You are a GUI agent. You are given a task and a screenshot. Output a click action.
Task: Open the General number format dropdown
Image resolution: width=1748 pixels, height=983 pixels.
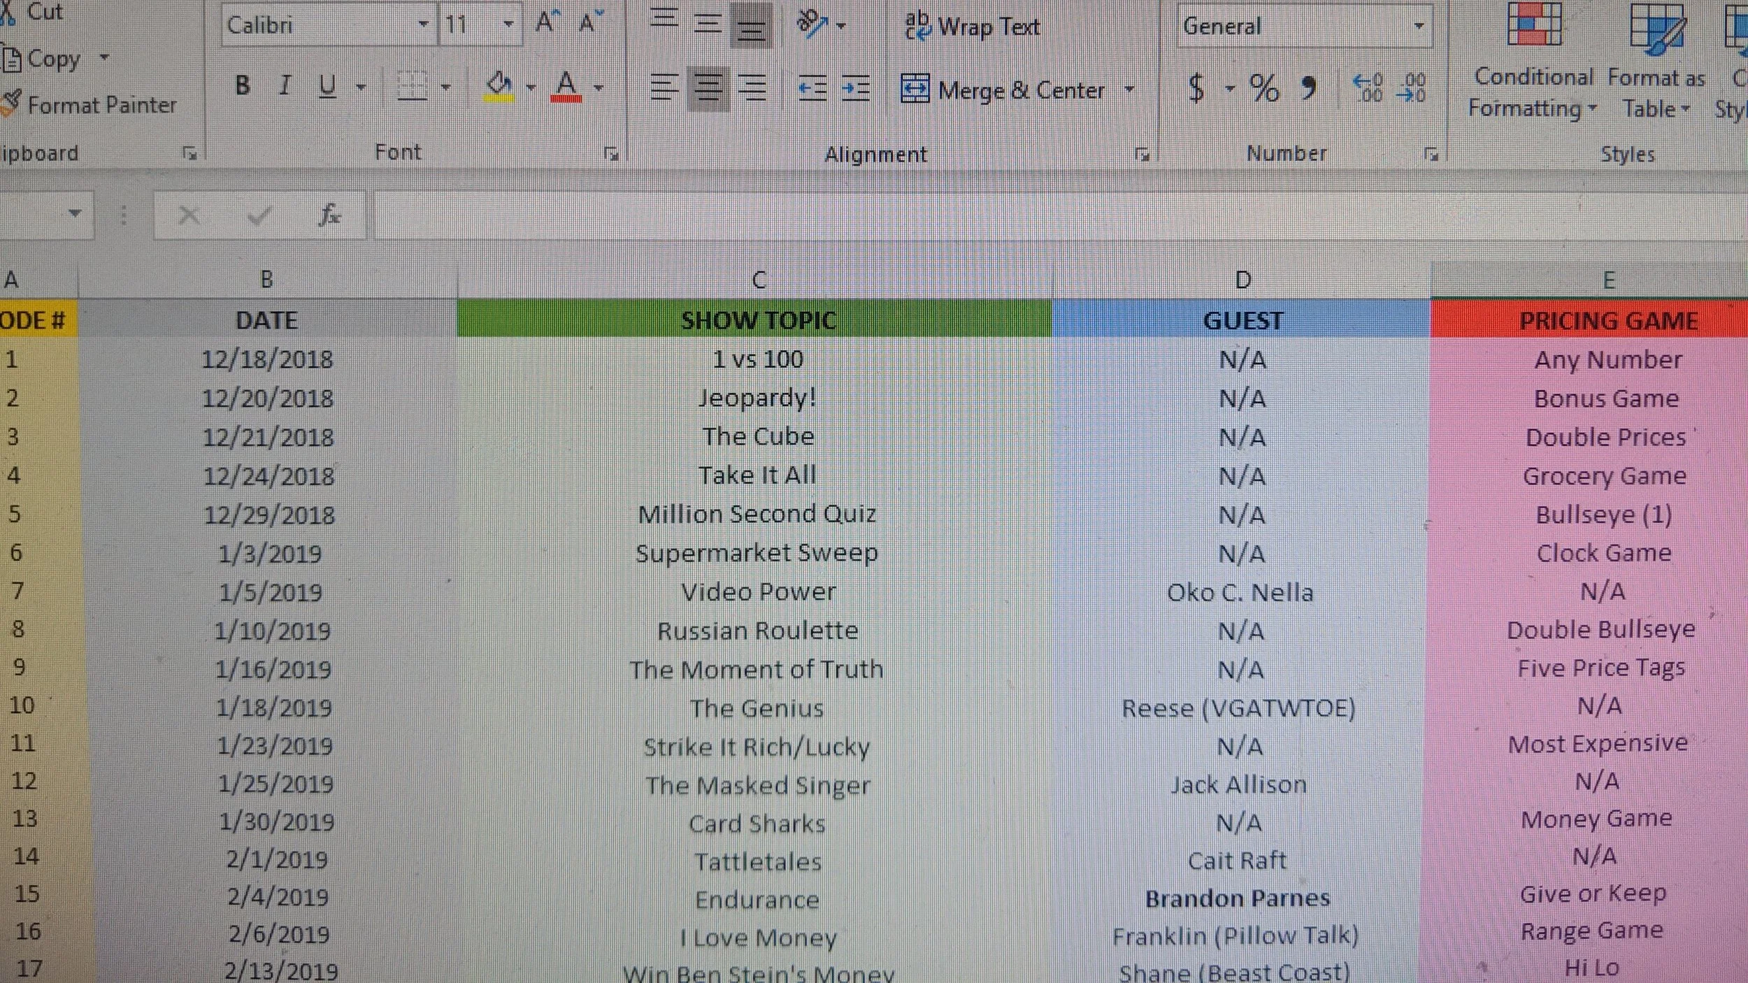coord(1419,27)
